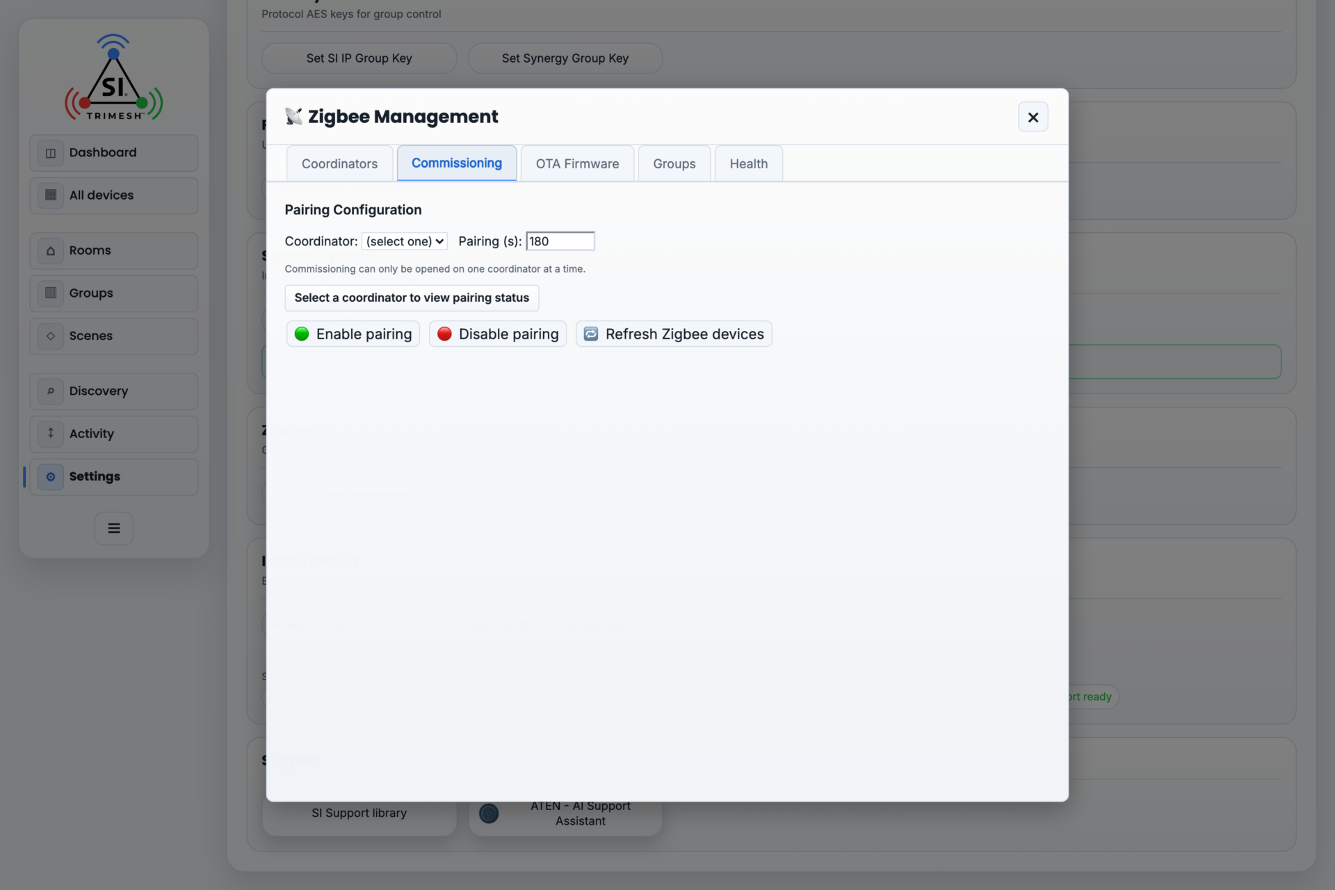Screen dimensions: 1335x890
Task: Open Settings in sidebar
Action: [x=113, y=477]
